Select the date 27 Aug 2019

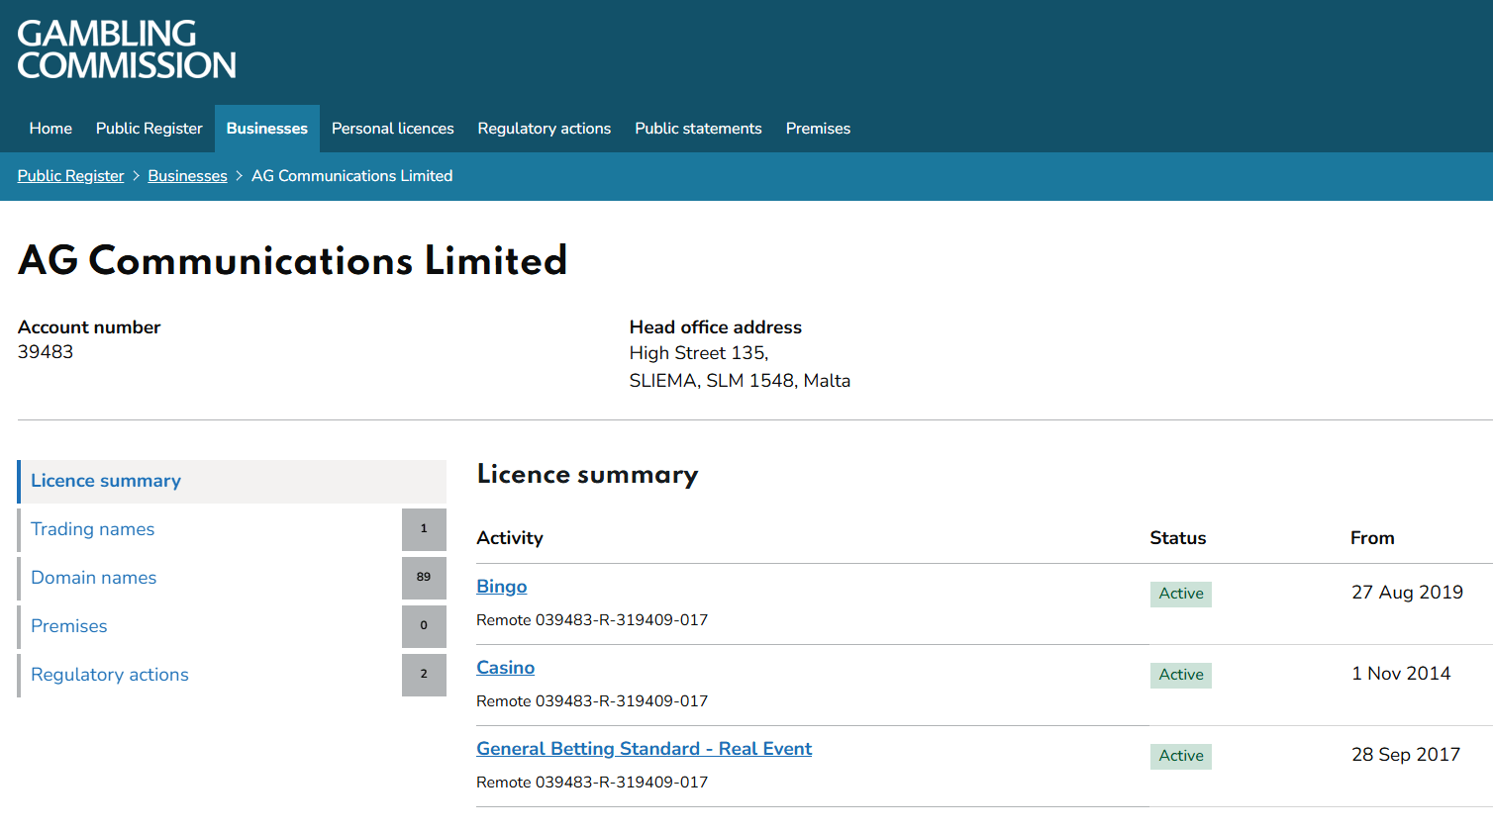[x=1407, y=593]
